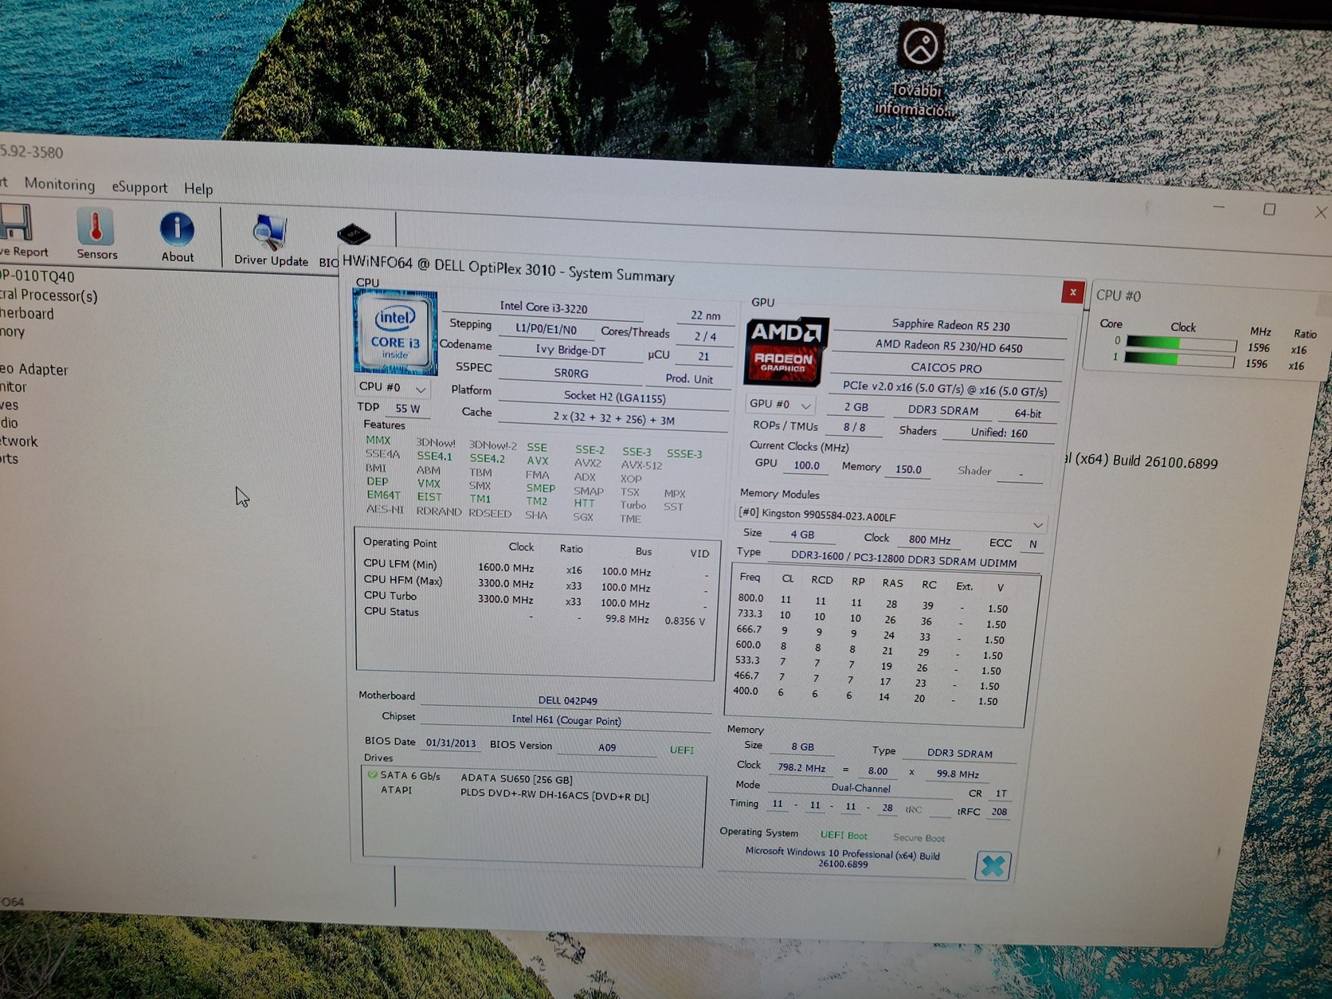Click the module clock value '800 MHz'
This screenshot has height=999, width=1332.
pyautogui.click(x=930, y=540)
